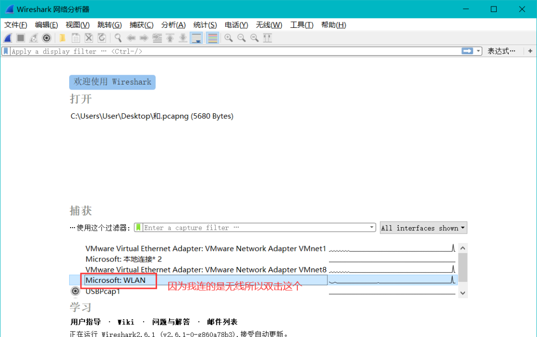The height and width of the screenshot is (337, 537).
Task: Open the 电话(Y) menu
Action: tap(236, 25)
